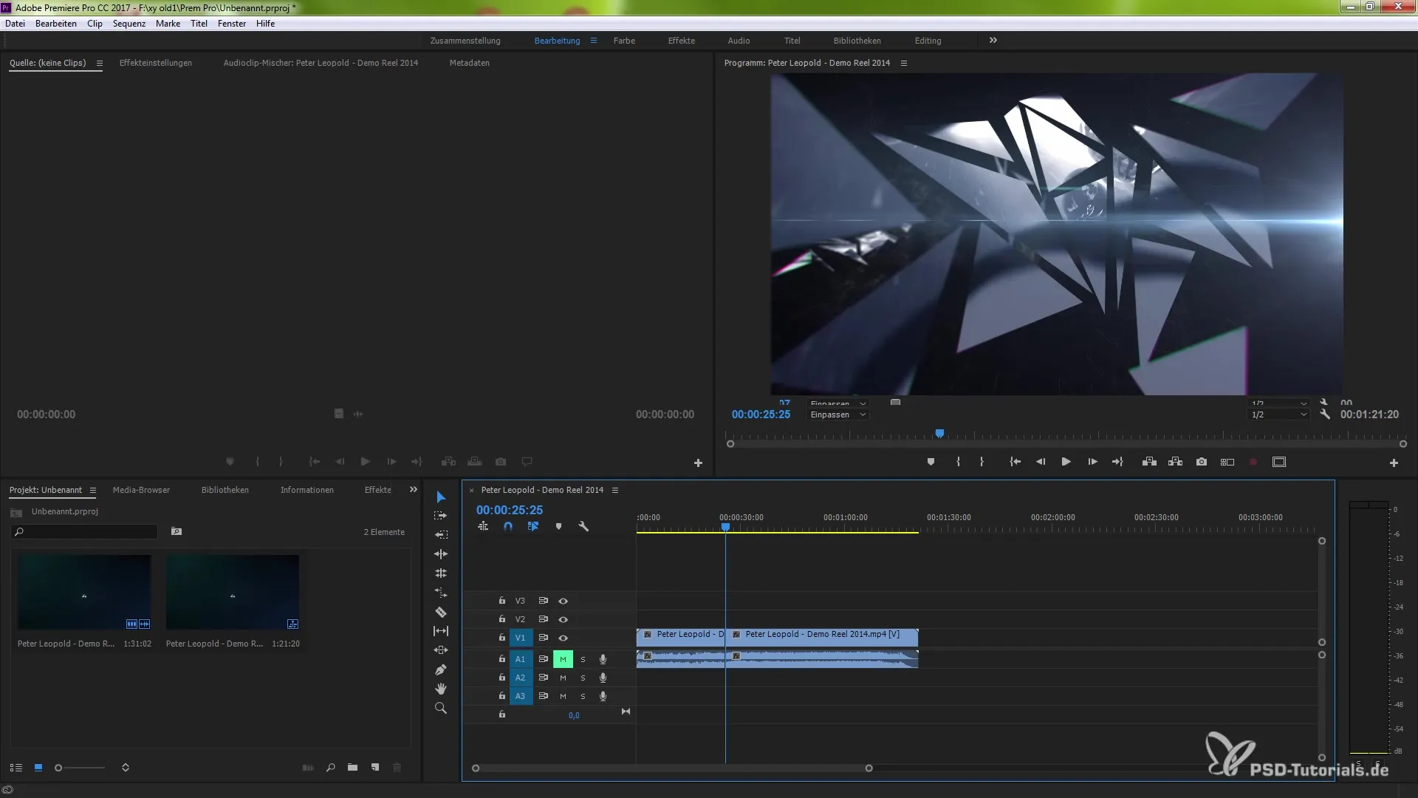Open program monitor button editor plus

point(1394,463)
